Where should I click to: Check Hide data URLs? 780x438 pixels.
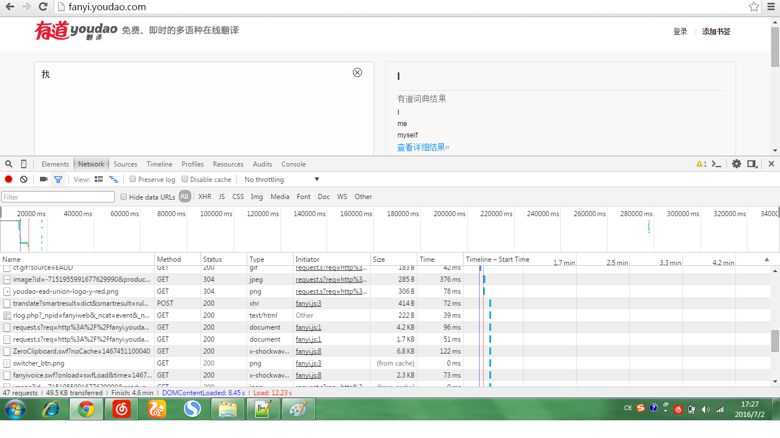tap(123, 197)
